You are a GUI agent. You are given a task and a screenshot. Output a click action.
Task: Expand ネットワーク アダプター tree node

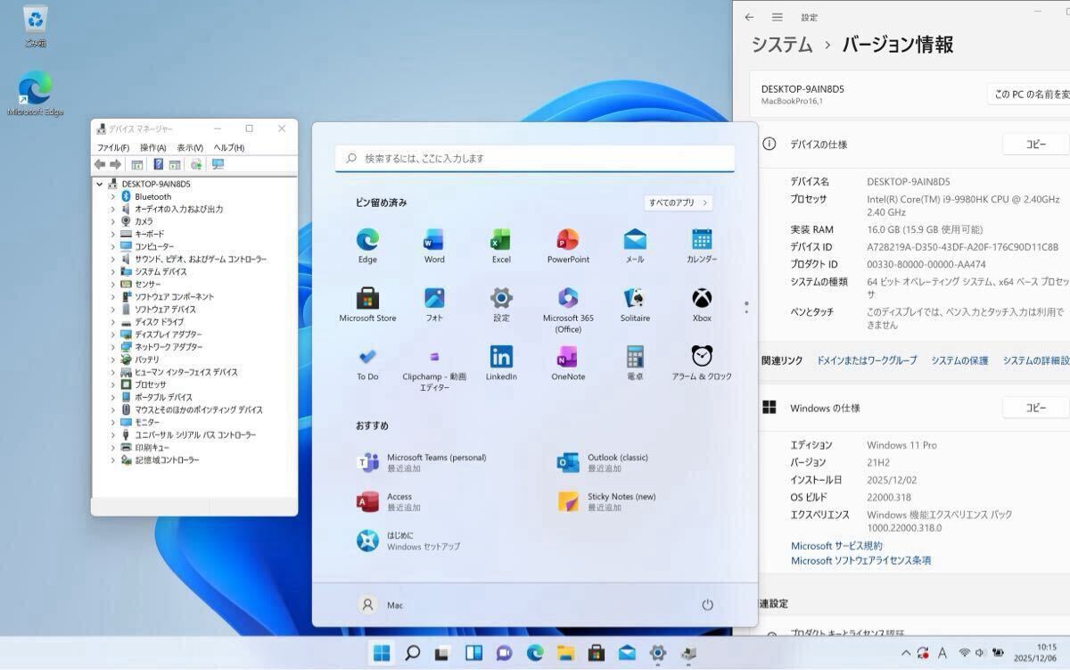(x=113, y=347)
